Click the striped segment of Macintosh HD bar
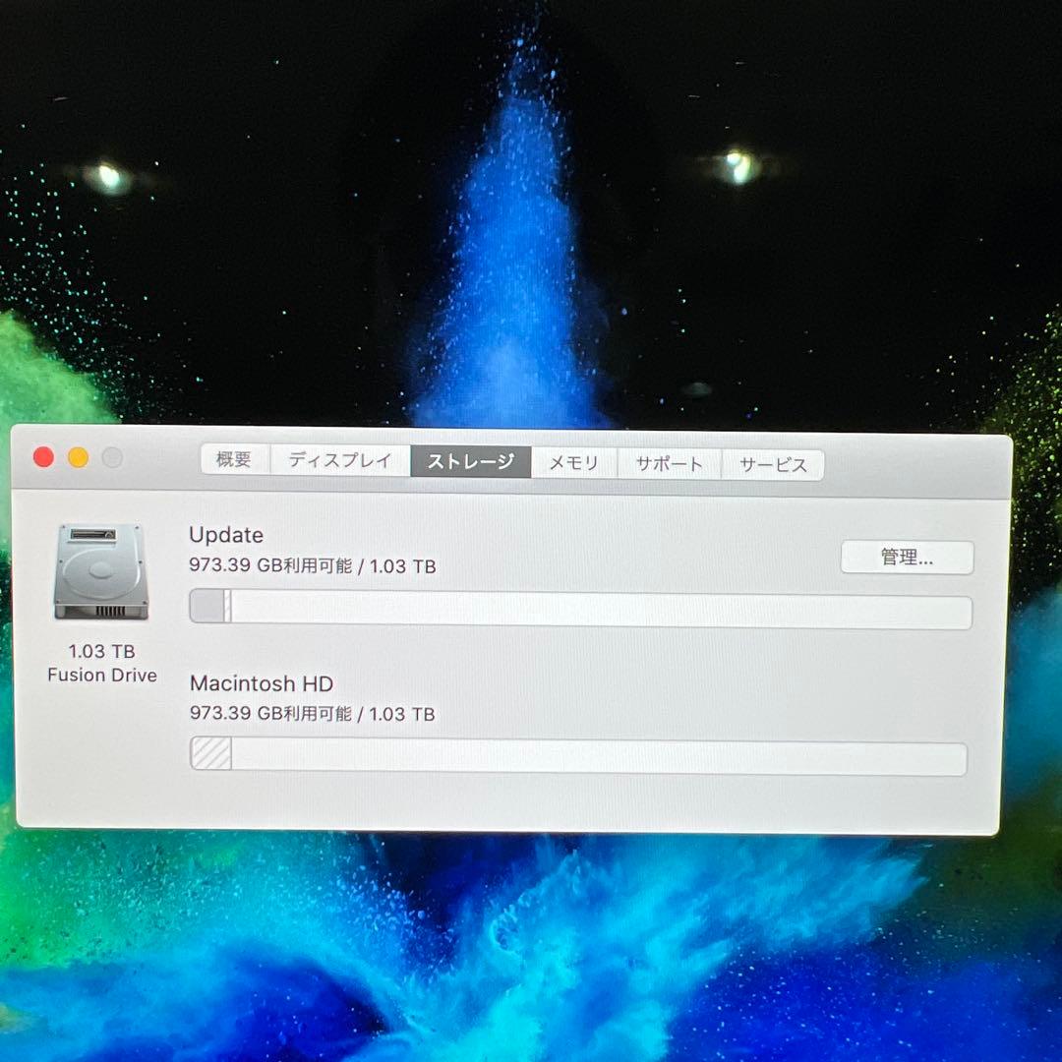This screenshot has width=1062, height=1062. coord(208,754)
